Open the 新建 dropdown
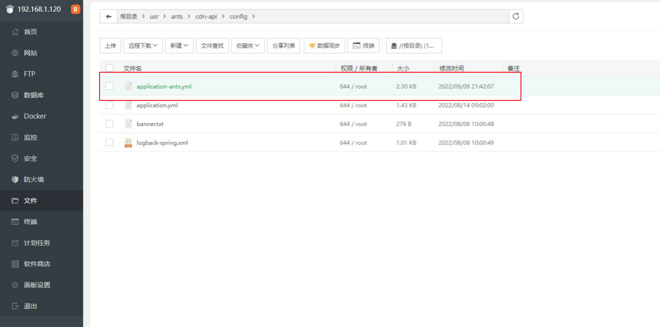The height and width of the screenshot is (327, 660). 179,46
